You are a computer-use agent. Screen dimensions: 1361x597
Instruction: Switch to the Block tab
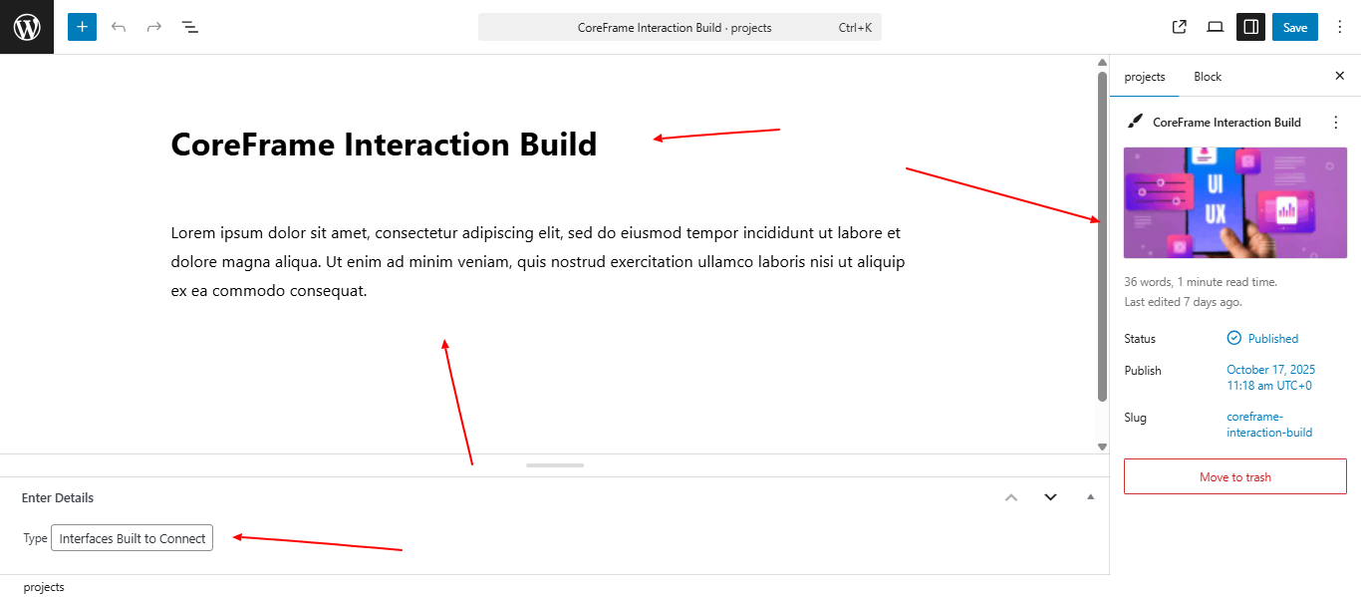point(1208,77)
